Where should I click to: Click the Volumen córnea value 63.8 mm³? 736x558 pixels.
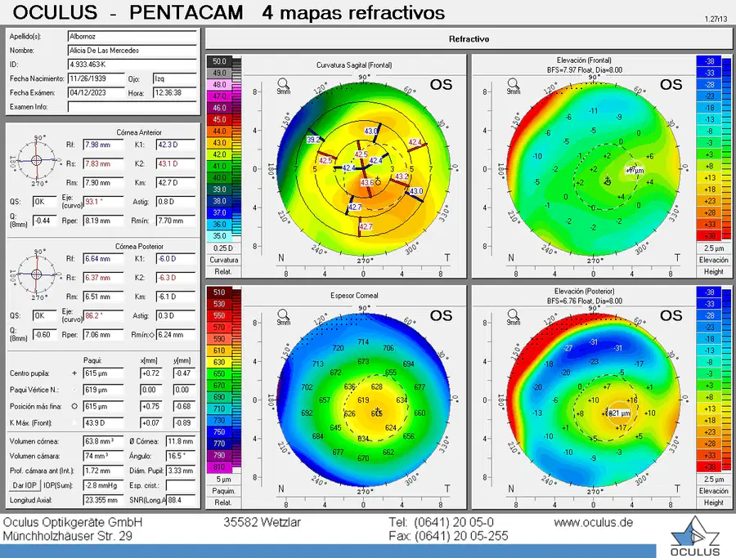tap(103, 441)
